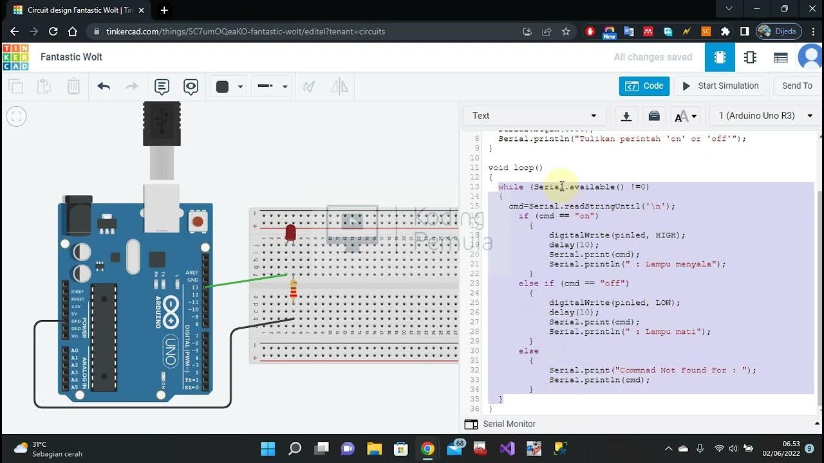Open the Windows Start menu
This screenshot has width=824, height=463.
[x=268, y=448]
